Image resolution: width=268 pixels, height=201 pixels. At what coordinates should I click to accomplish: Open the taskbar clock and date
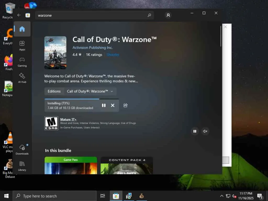coord(246,196)
